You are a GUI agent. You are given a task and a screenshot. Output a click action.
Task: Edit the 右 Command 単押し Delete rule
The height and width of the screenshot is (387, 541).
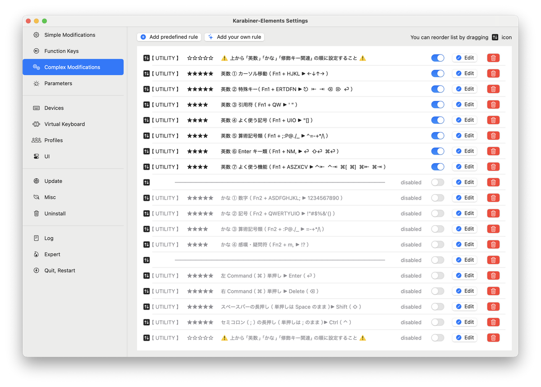(465, 291)
